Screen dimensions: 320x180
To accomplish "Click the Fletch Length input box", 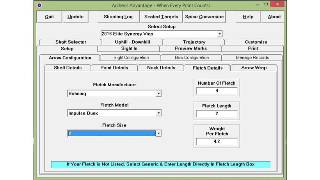I will pyautogui.click(x=217, y=114).
